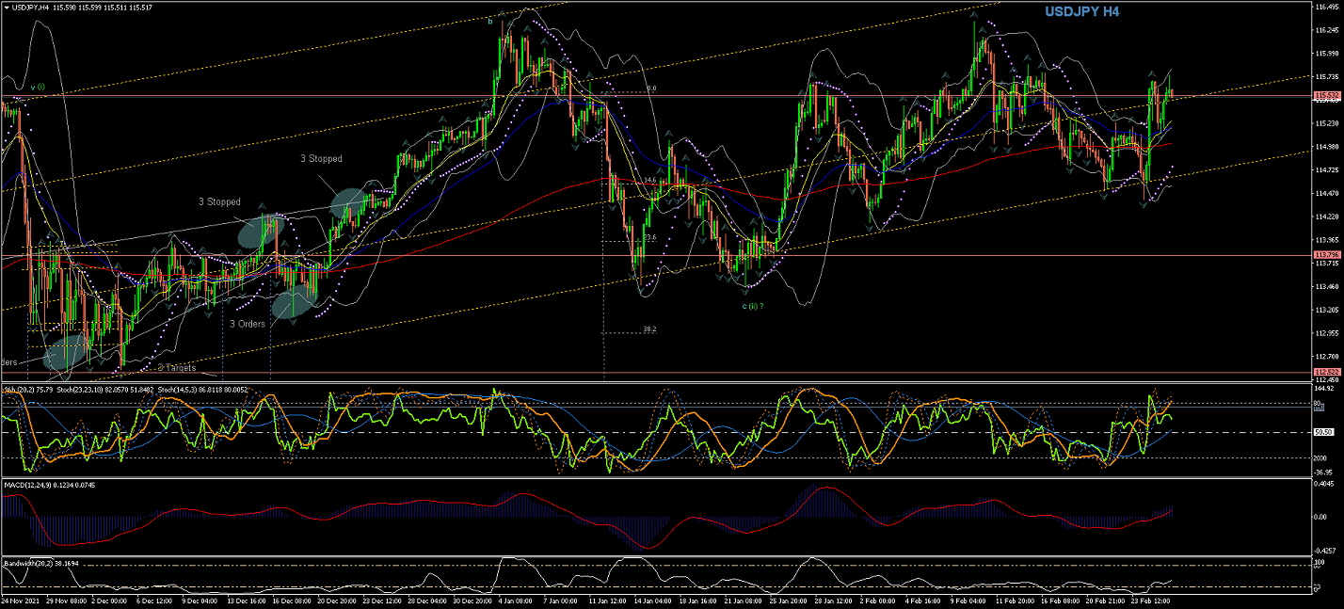Select the Fibonacci 38.2 level label
Screen dimensions: 1344x609
(x=649, y=329)
